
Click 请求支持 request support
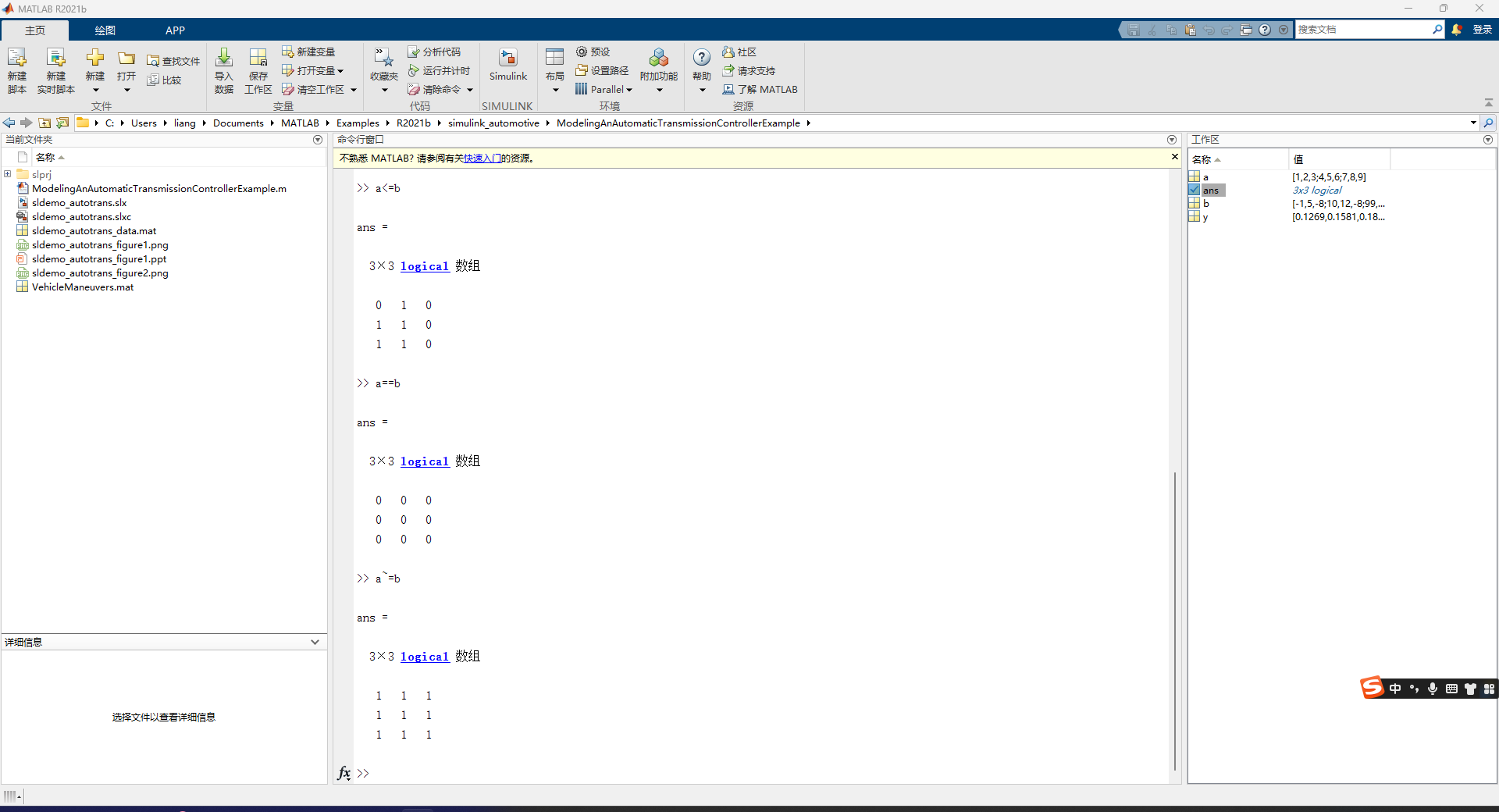point(749,70)
